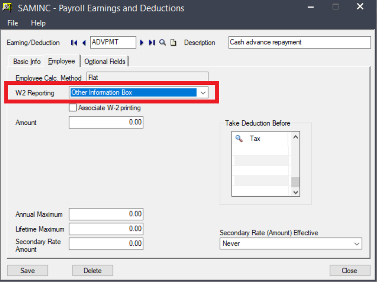Click the Tax finder magnifier icon
The width and height of the screenshot is (377, 282).
(x=239, y=139)
